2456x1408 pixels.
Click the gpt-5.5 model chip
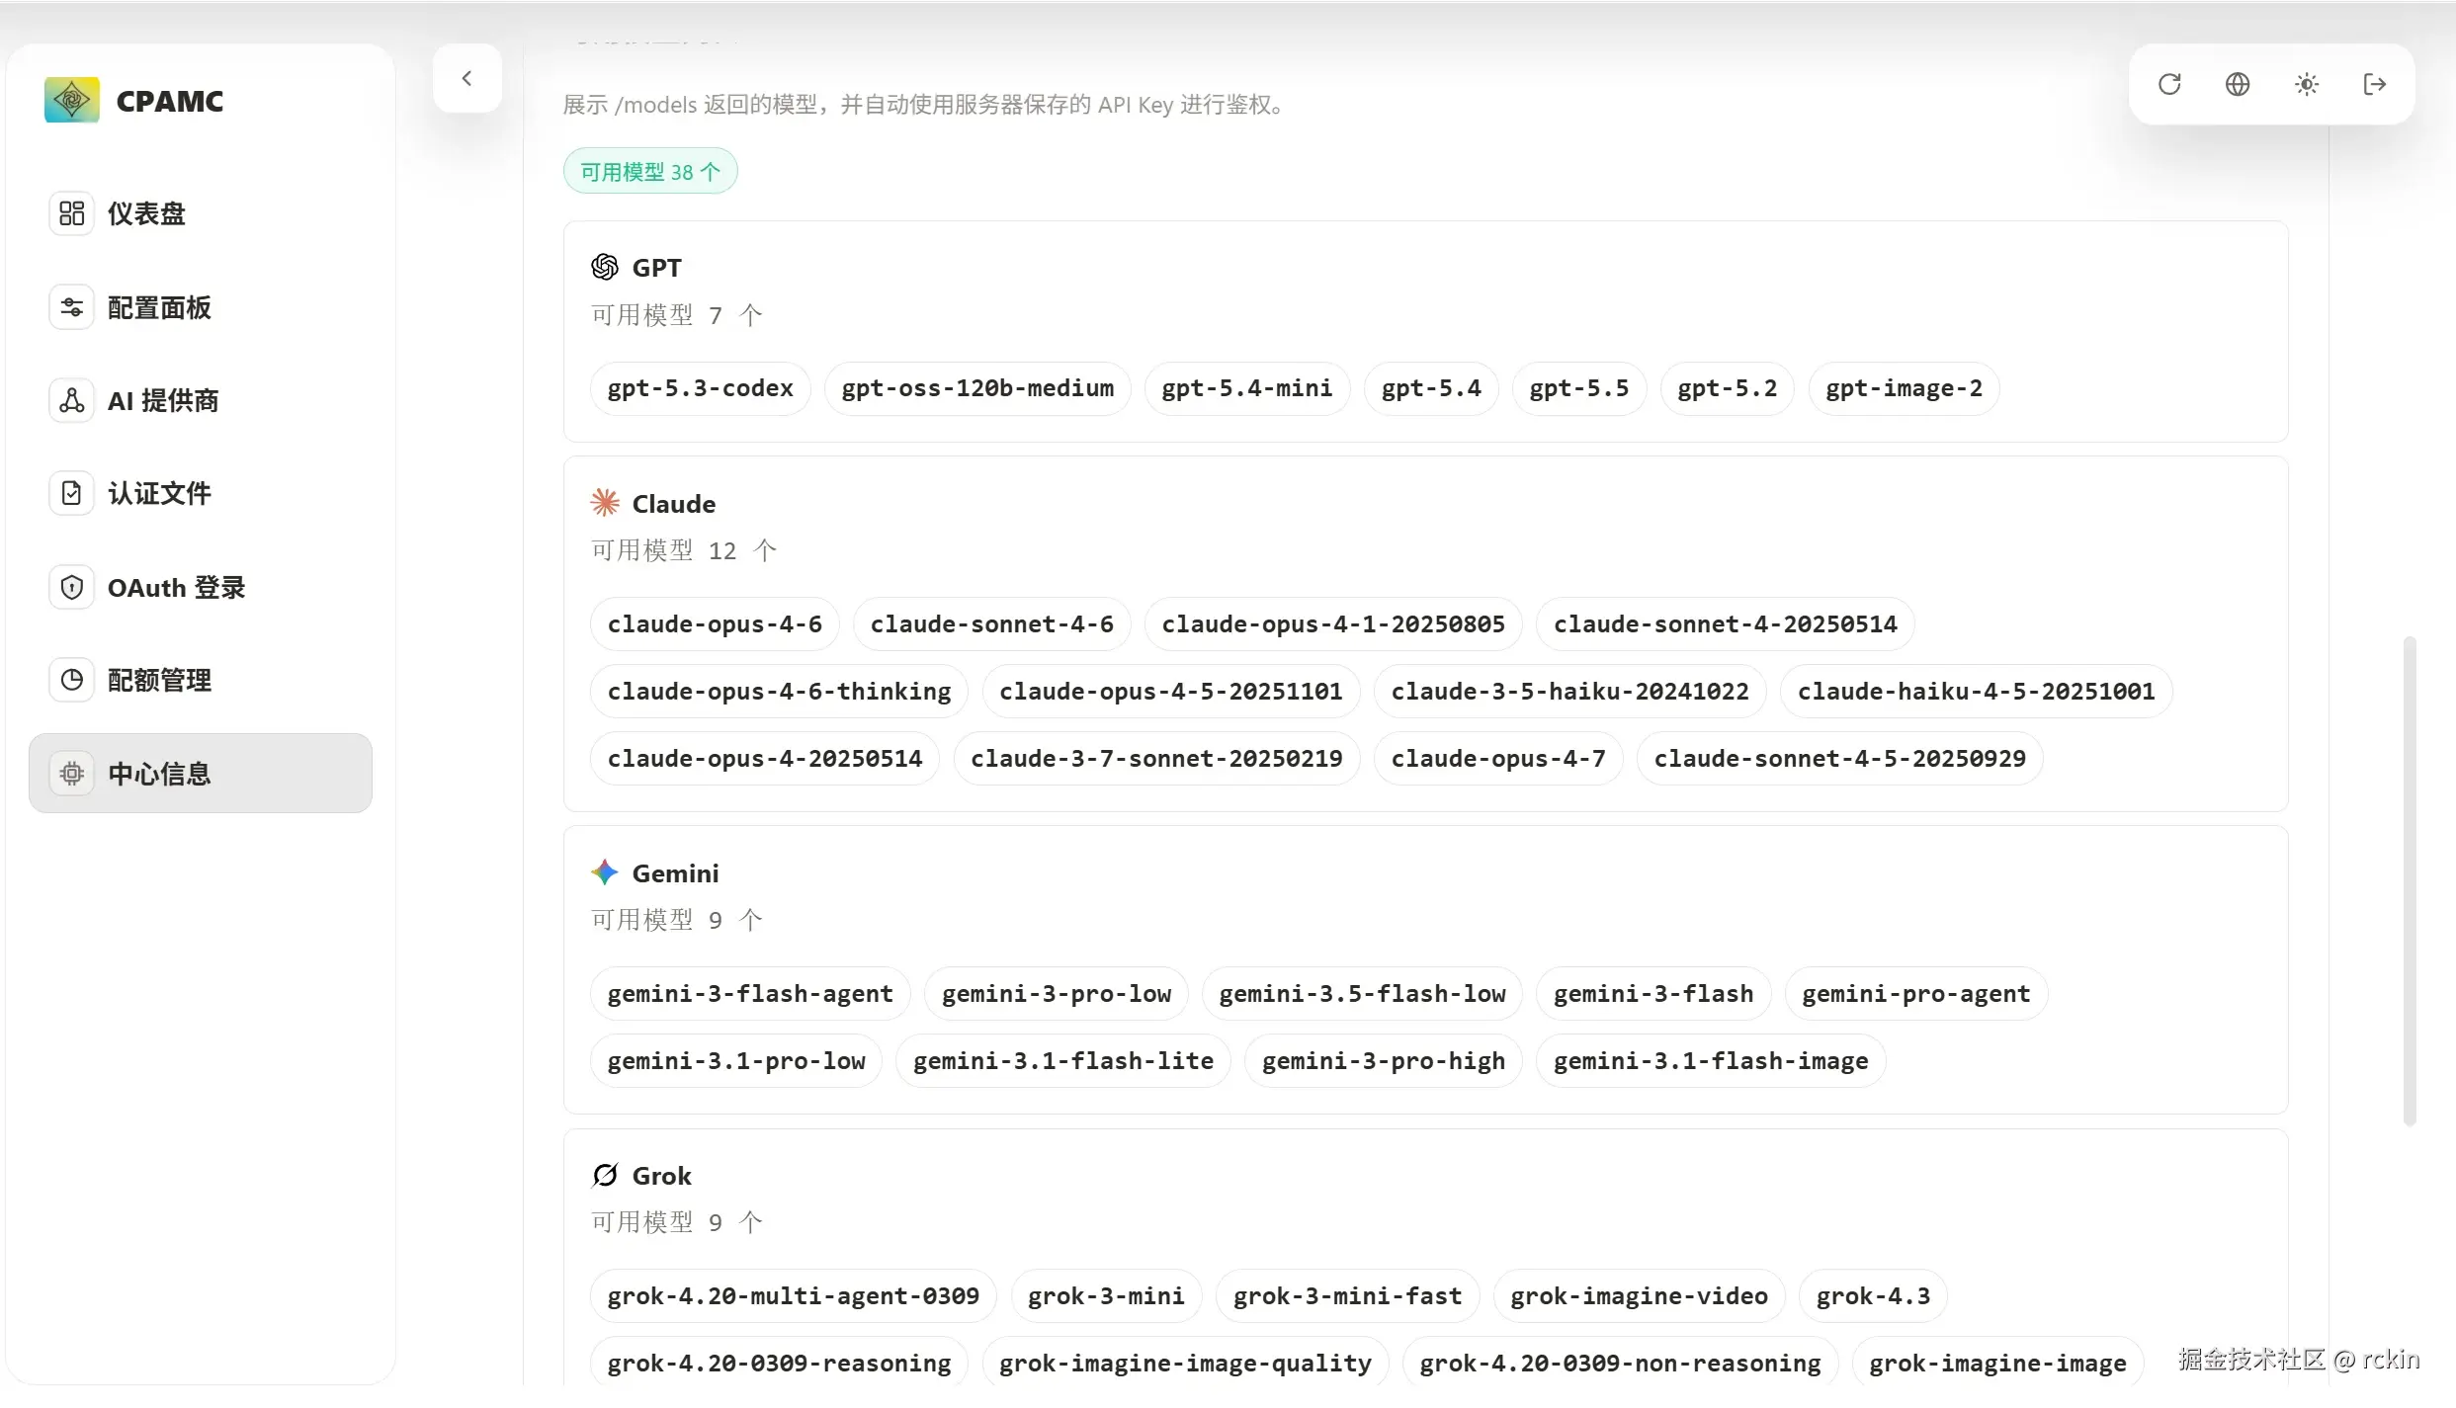click(1579, 388)
